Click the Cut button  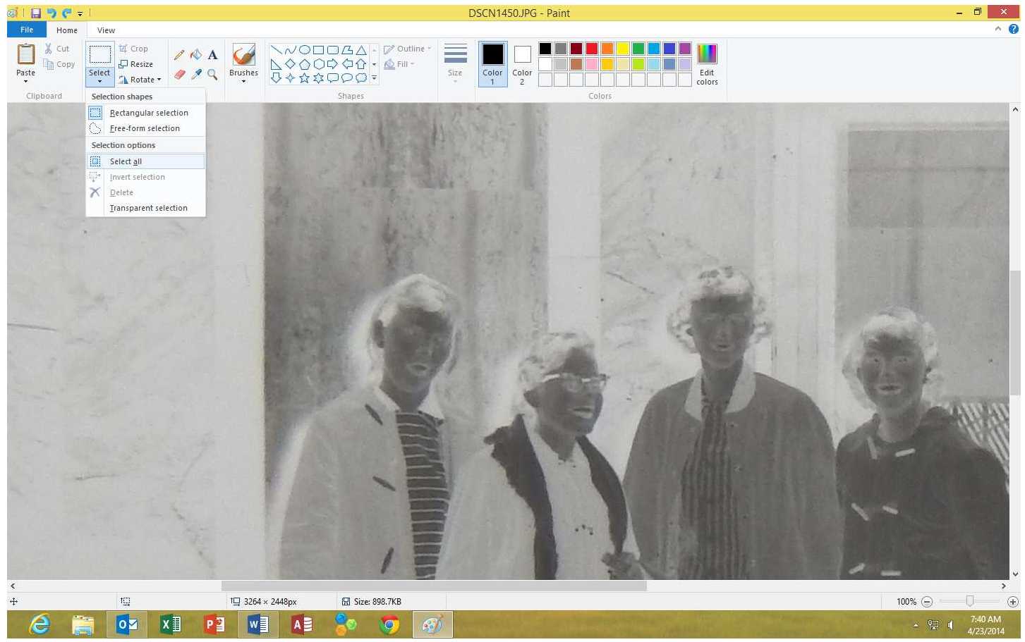(56, 49)
